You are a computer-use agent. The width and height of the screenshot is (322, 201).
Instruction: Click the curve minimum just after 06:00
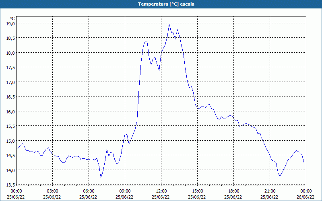(x=101, y=177)
